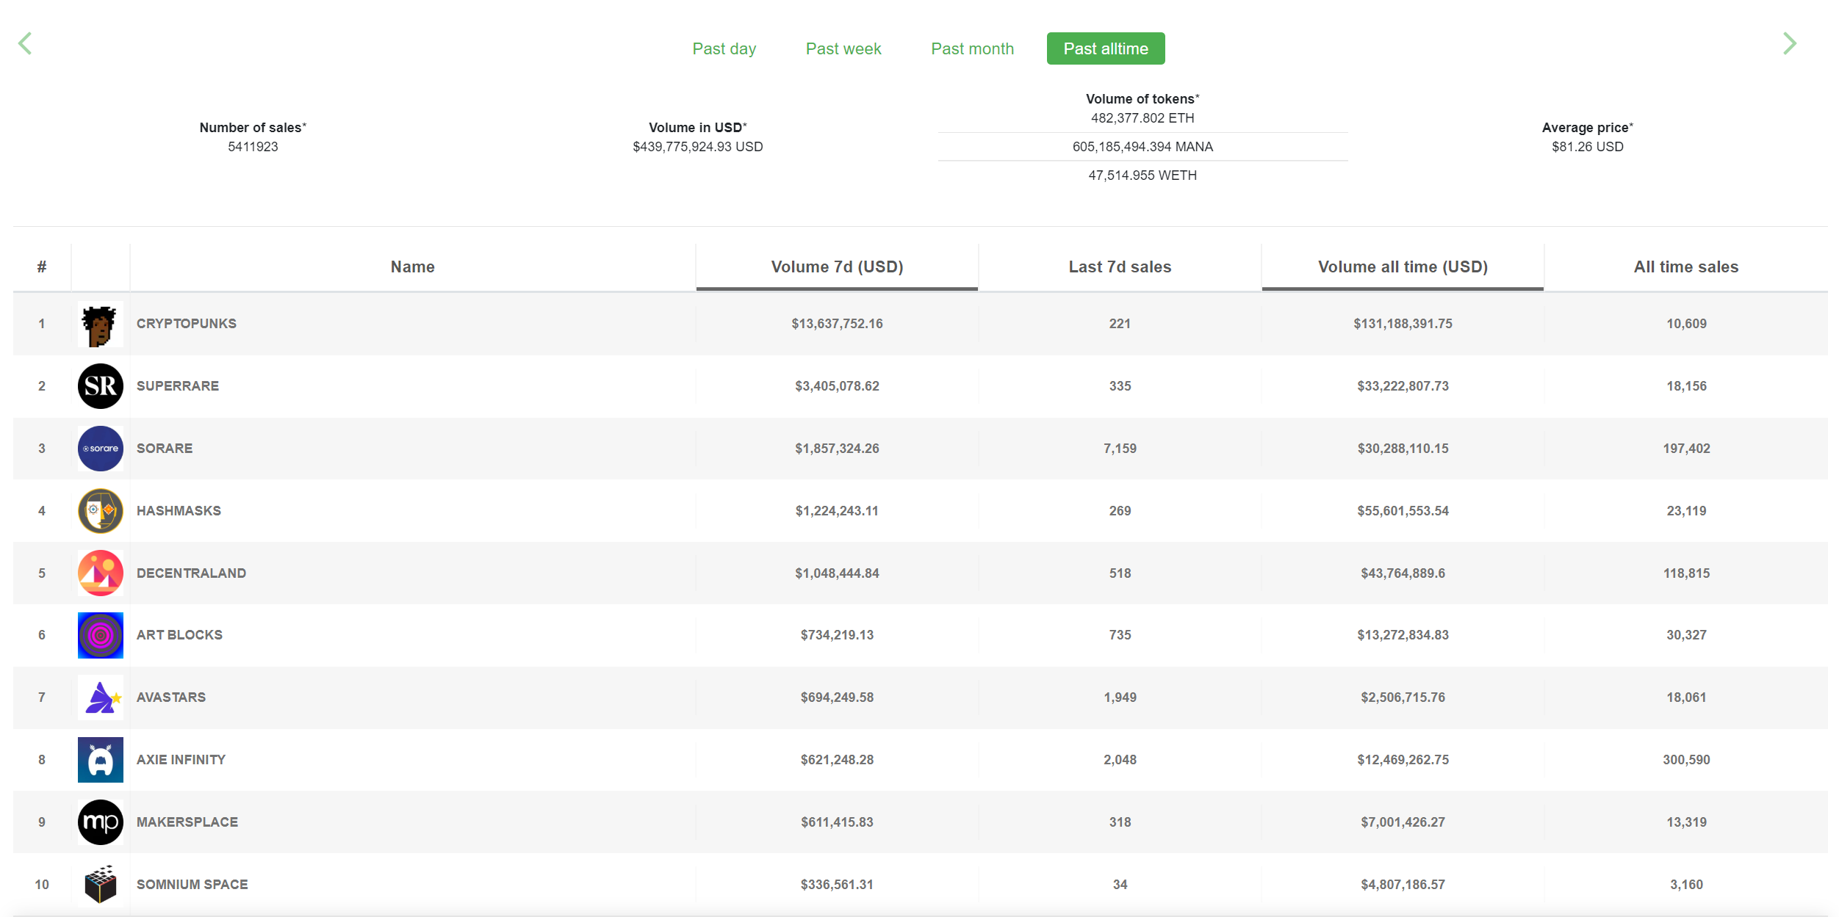Click CryptoPunks all time volume $131,188,391.75

pyautogui.click(x=1403, y=324)
